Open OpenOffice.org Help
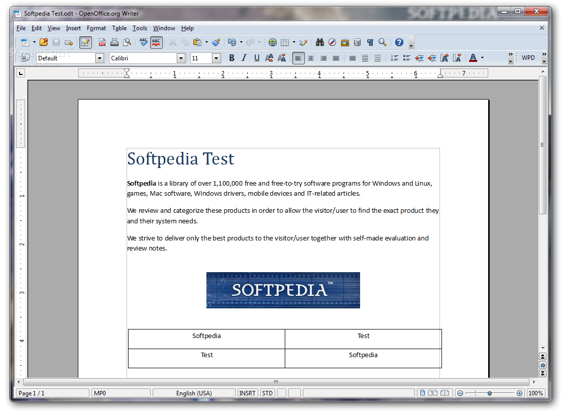Viewport: 562px width, 412px height. (x=399, y=42)
